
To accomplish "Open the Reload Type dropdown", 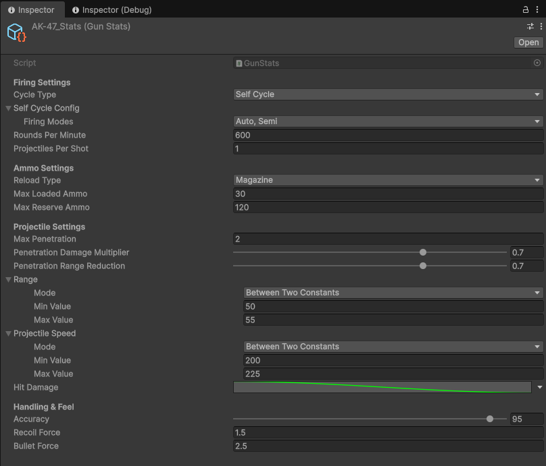I will (388, 180).
